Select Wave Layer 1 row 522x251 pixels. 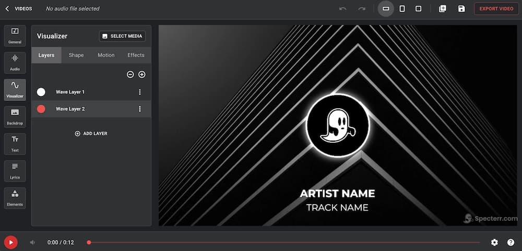pyautogui.click(x=91, y=92)
